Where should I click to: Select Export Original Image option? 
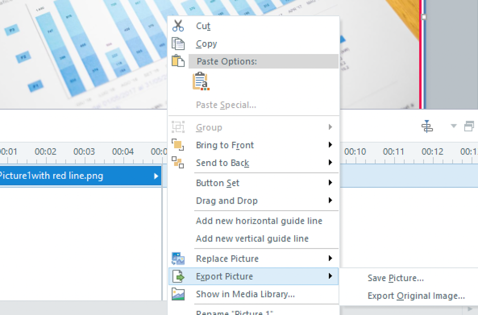(x=416, y=296)
